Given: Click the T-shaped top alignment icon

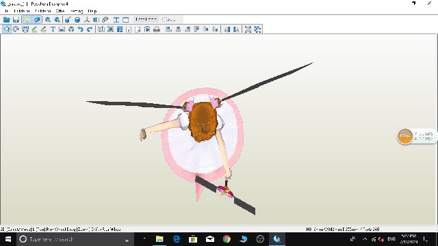Looking at the screenshot, I should pyautogui.click(x=196, y=29).
